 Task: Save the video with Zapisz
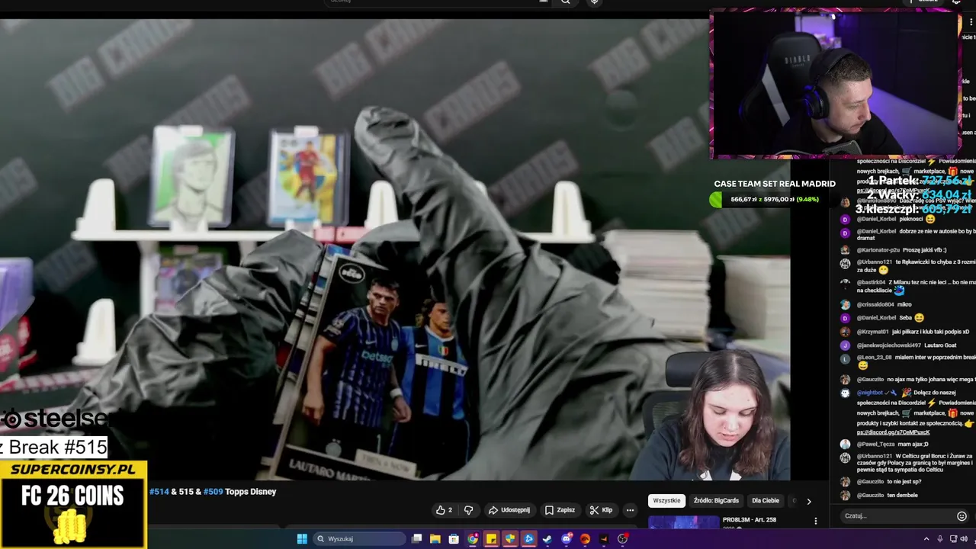(x=560, y=510)
